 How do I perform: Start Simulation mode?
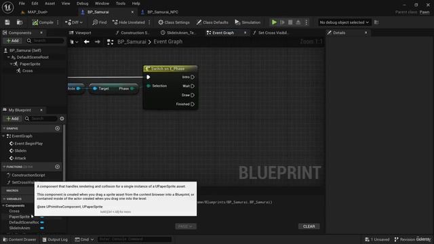tap(248, 22)
